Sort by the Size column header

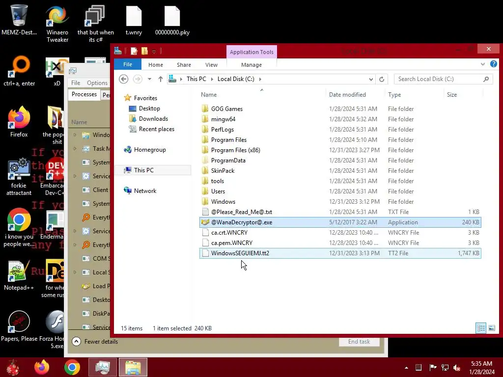(463, 95)
